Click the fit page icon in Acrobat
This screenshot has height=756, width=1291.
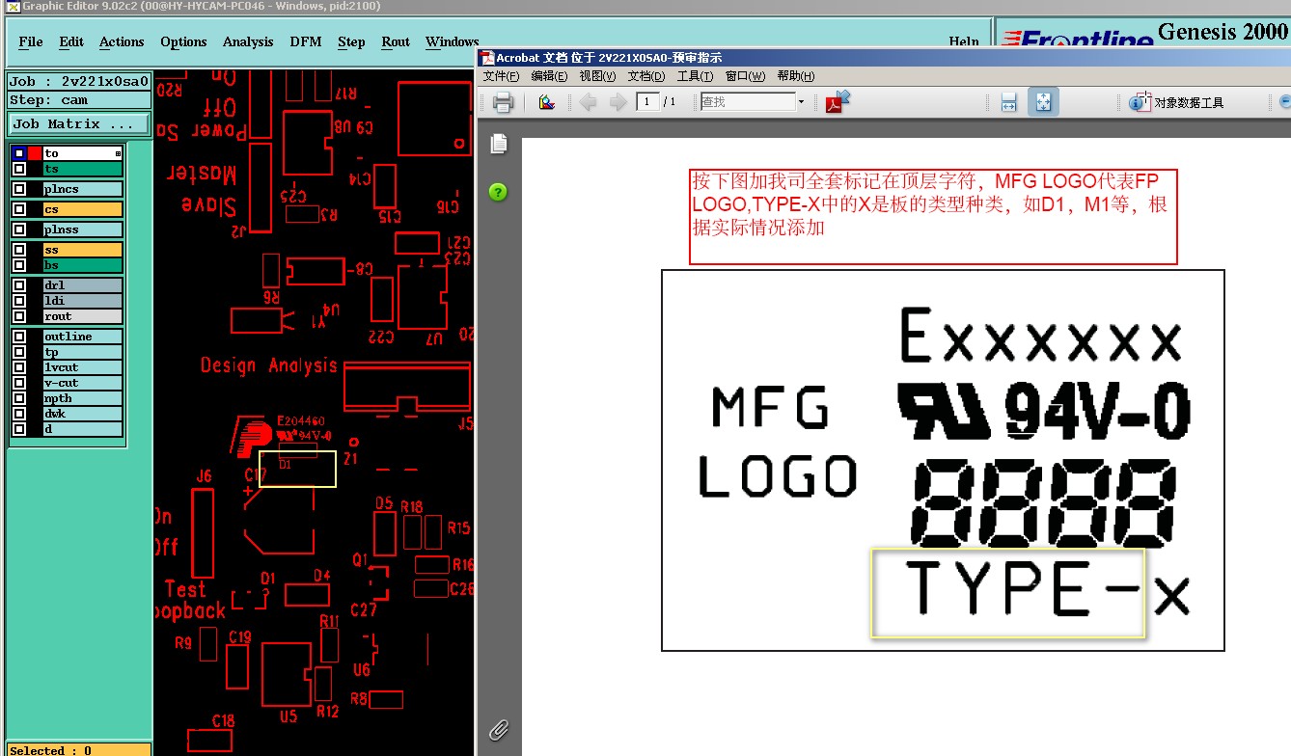[x=1043, y=102]
